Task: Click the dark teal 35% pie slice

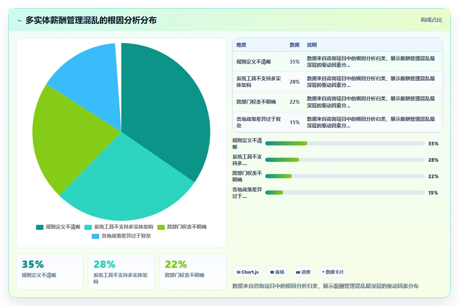Action: coord(164,108)
